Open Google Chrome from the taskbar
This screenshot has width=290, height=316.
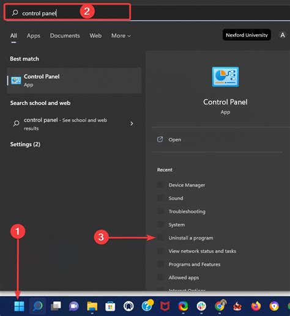(x=220, y=306)
